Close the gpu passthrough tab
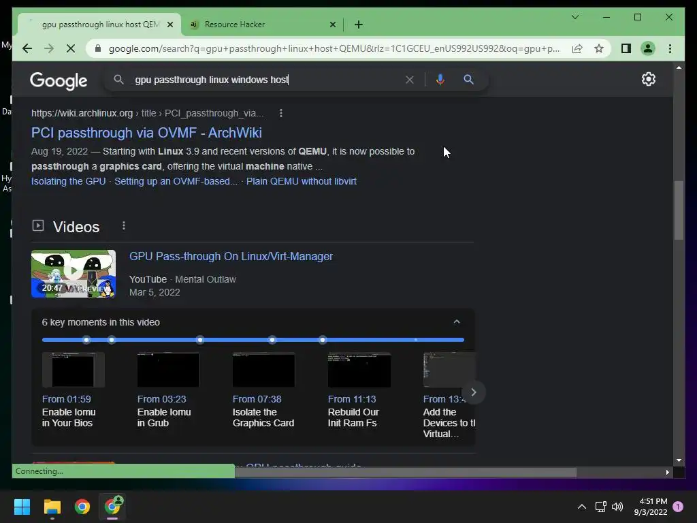 coord(169,25)
